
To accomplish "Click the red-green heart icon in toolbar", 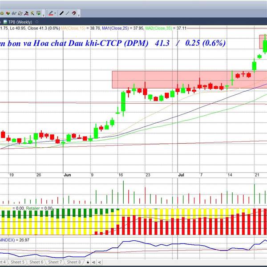I will [x=8, y=13].
